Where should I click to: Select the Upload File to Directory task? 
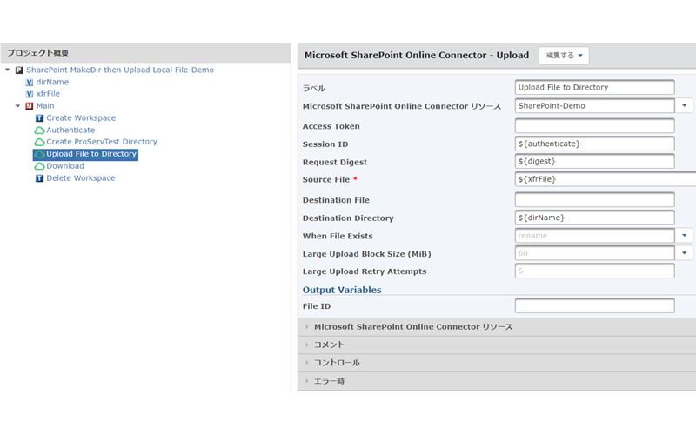click(x=91, y=154)
